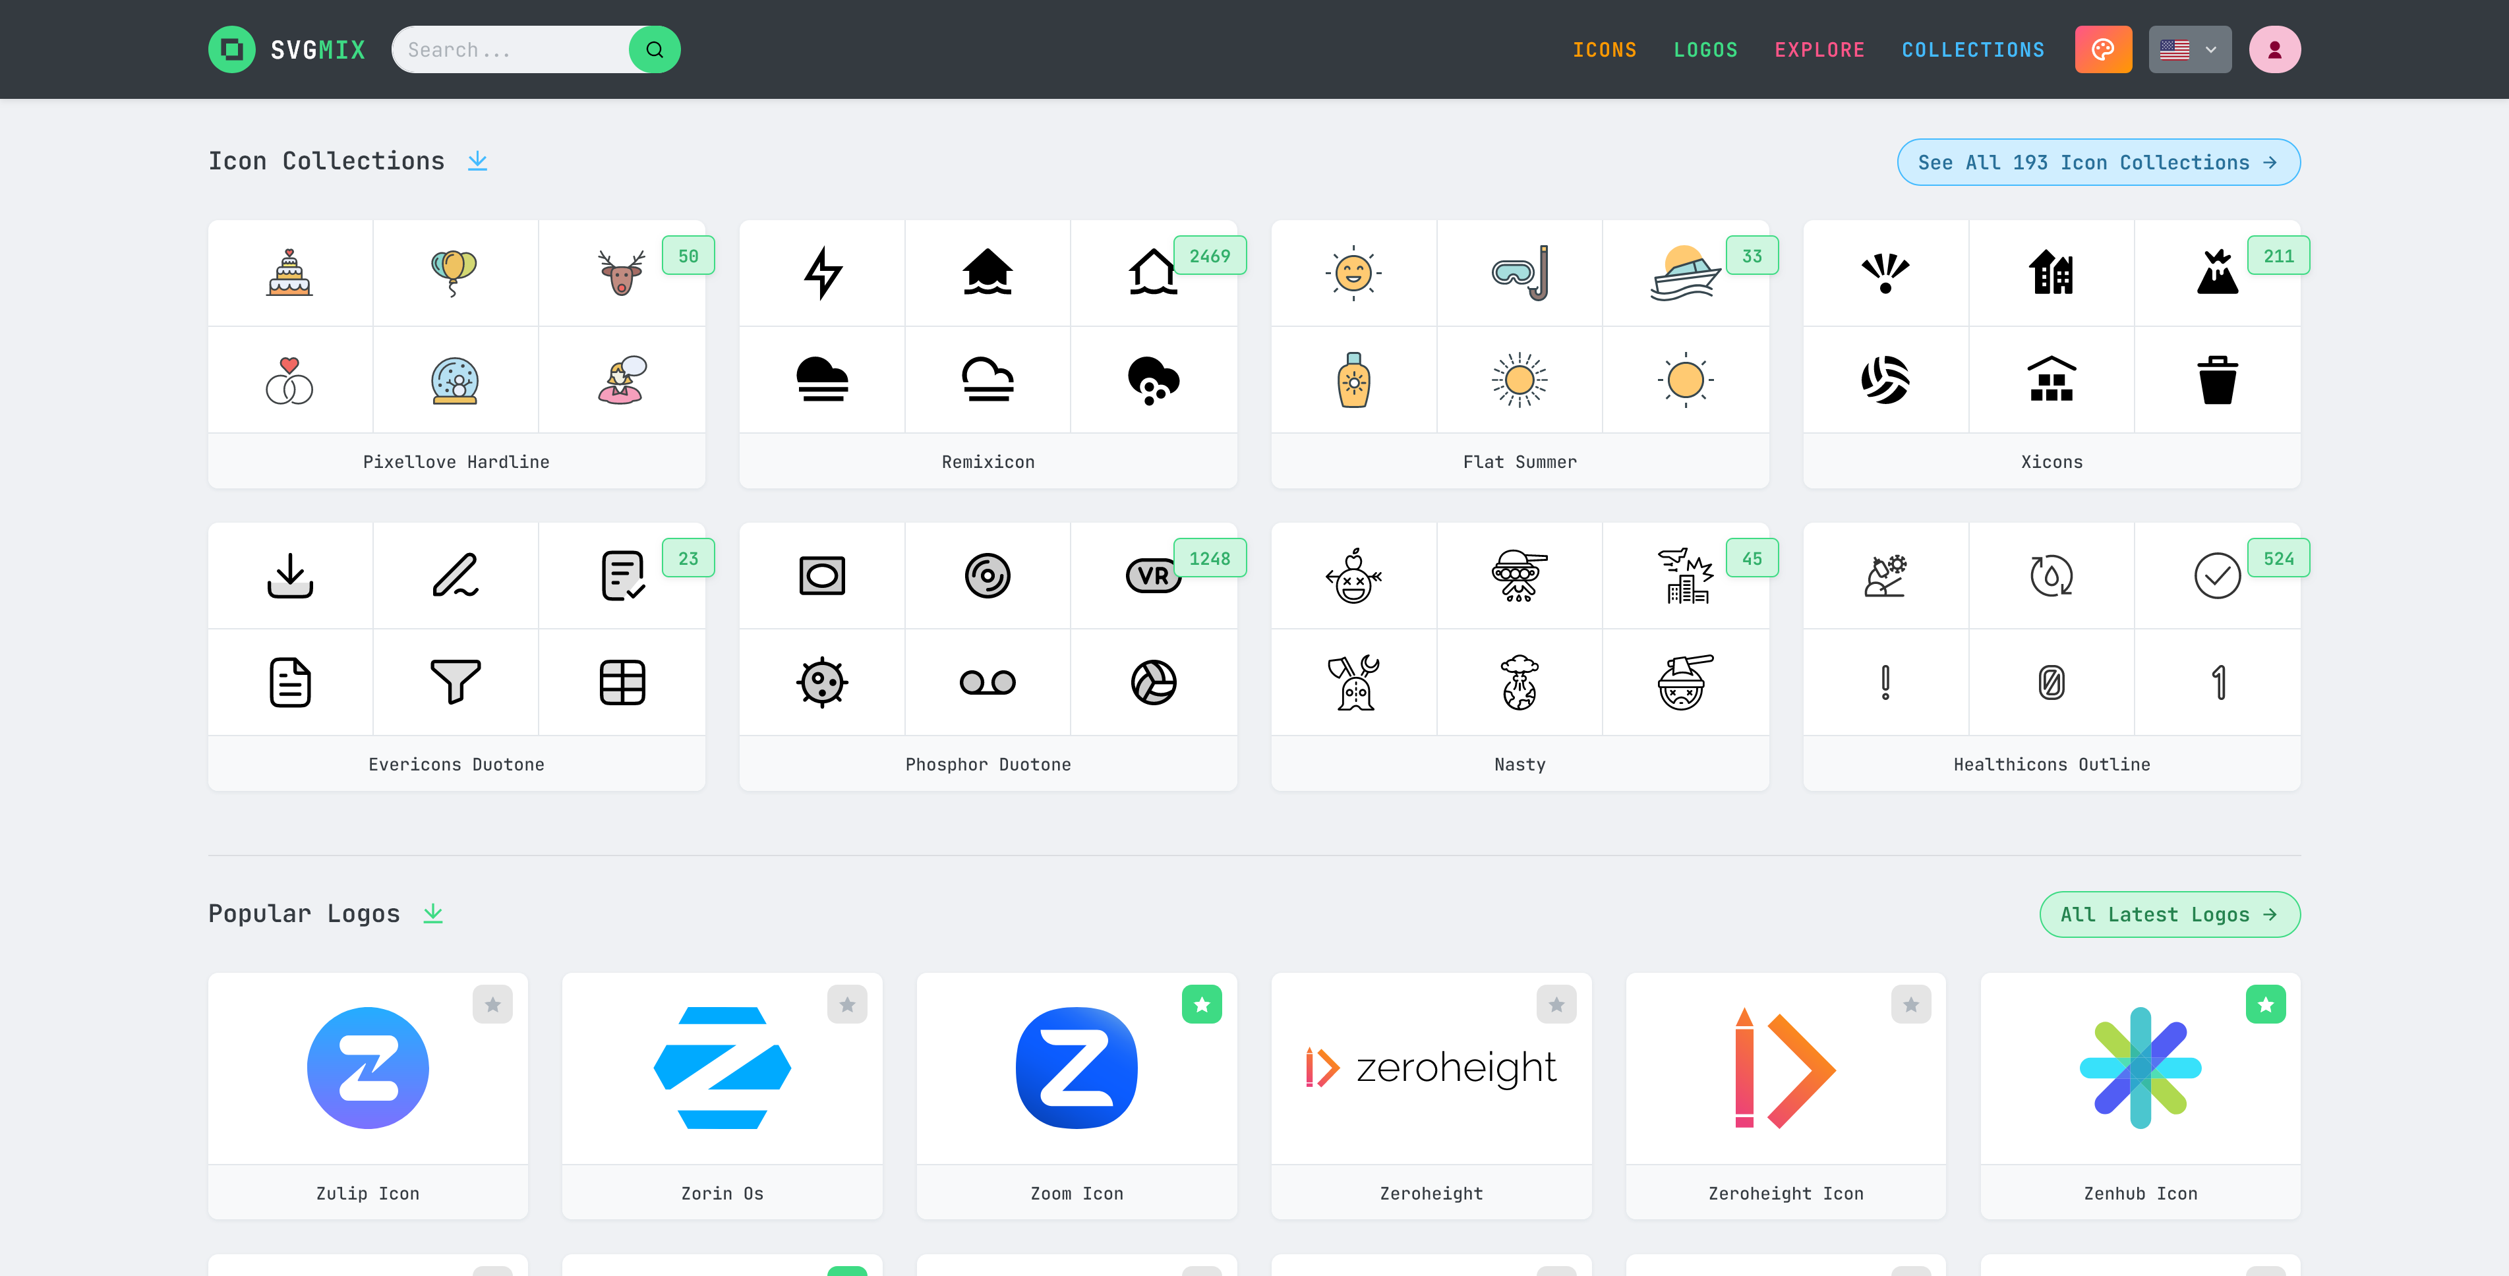This screenshot has width=2509, height=1276.
Task: Select the lightning bolt flash icon
Action: point(822,273)
